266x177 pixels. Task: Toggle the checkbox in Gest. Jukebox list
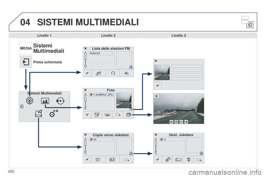pyautogui.click(x=162, y=139)
